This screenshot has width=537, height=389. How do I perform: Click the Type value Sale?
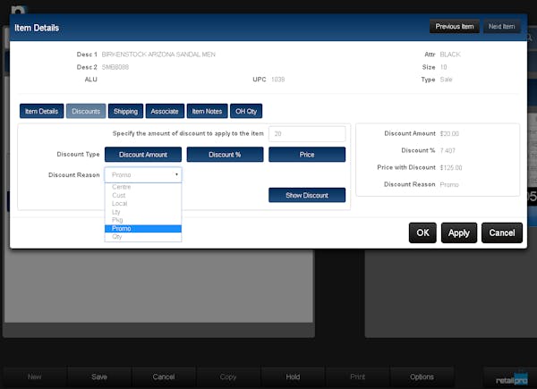pyautogui.click(x=447, y=80)
